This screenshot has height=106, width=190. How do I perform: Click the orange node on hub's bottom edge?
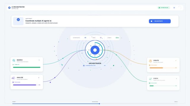click(x=96, y=59)
